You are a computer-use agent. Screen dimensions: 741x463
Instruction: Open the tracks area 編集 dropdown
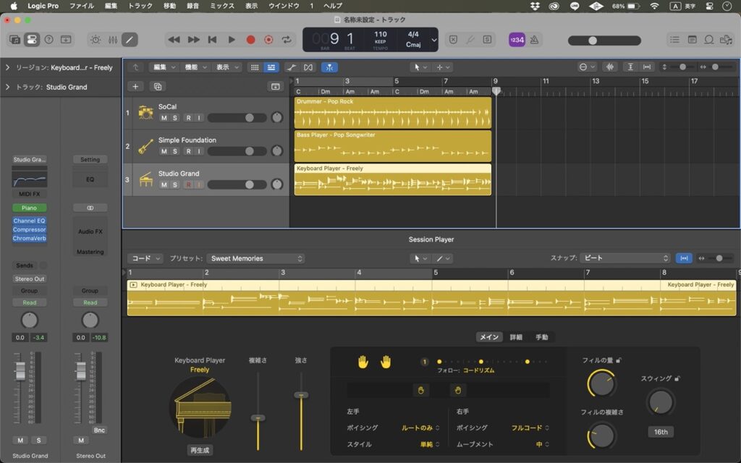pyautogui.click(x=164, y=67)
